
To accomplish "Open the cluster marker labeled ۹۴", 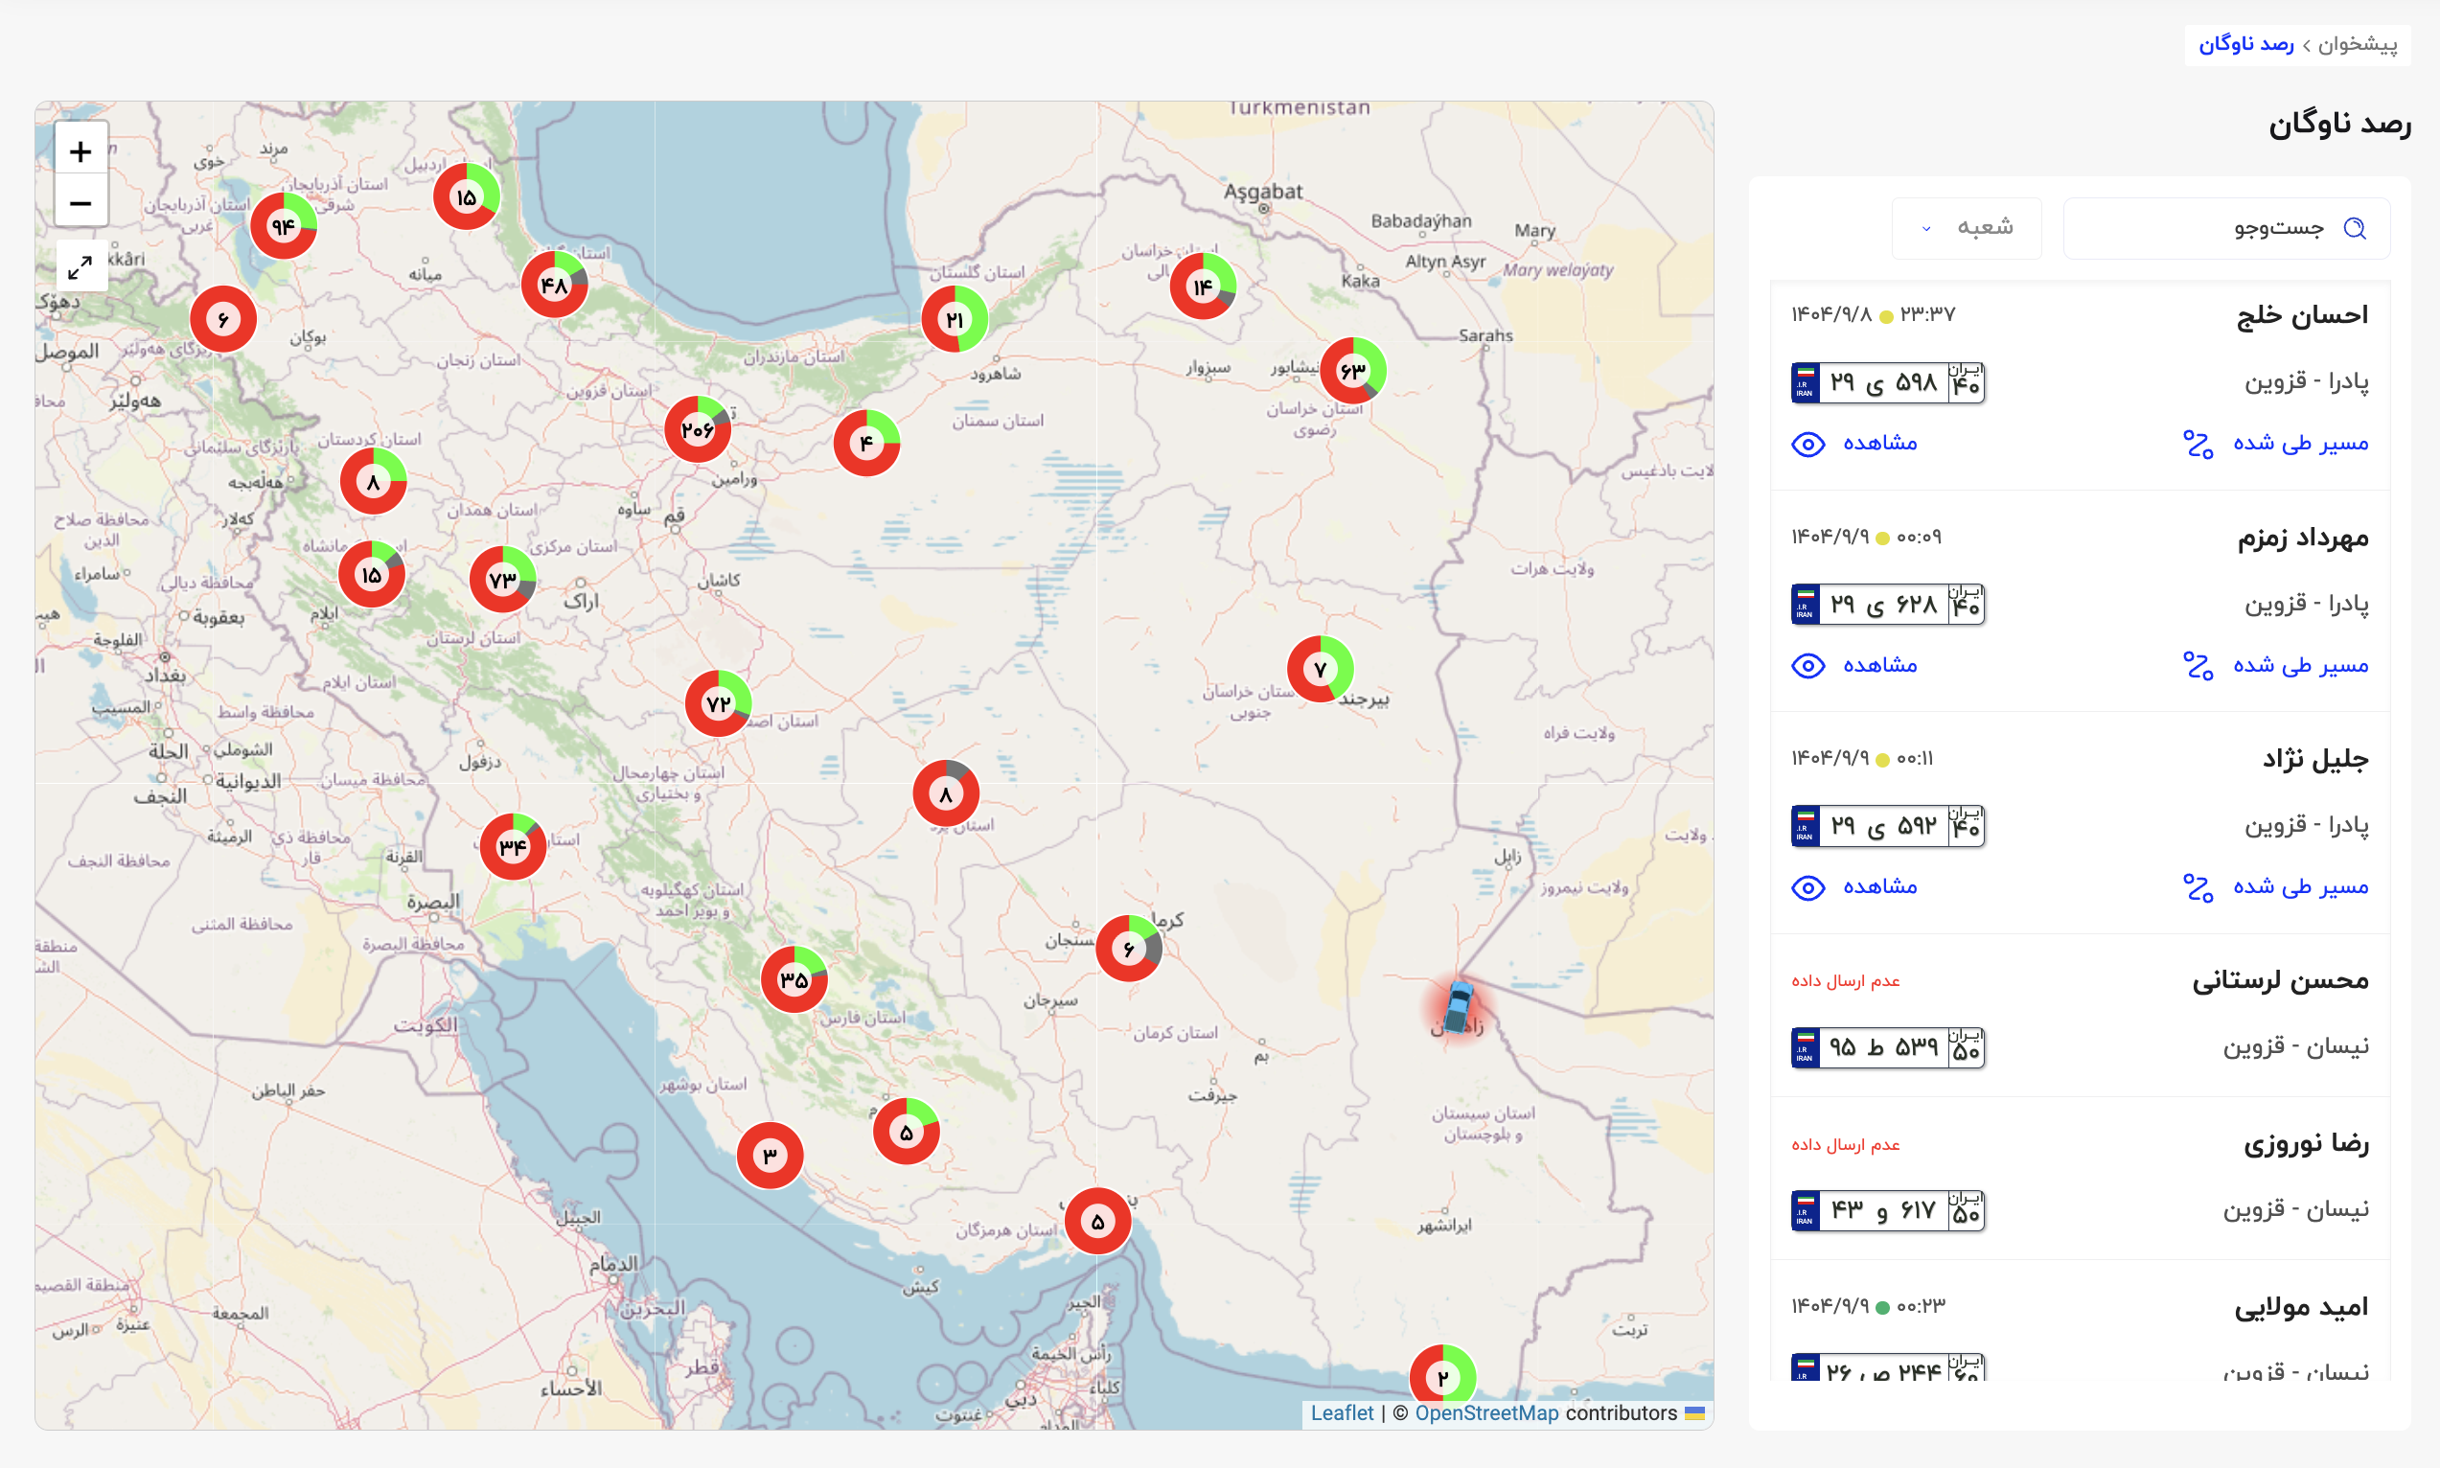I will pos(284,226).
